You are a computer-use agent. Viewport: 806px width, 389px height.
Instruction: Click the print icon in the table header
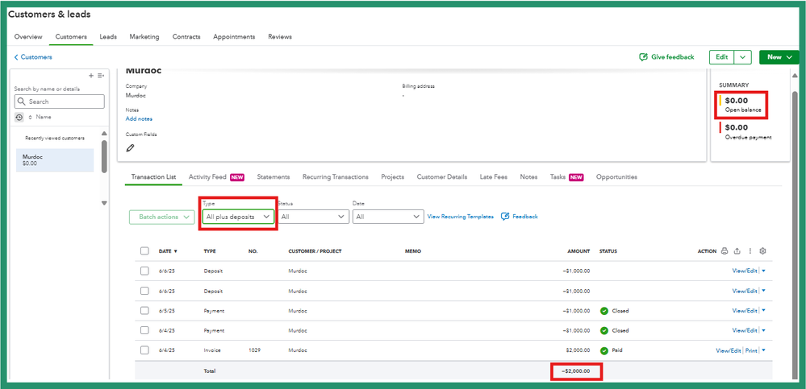coord(725,251)
